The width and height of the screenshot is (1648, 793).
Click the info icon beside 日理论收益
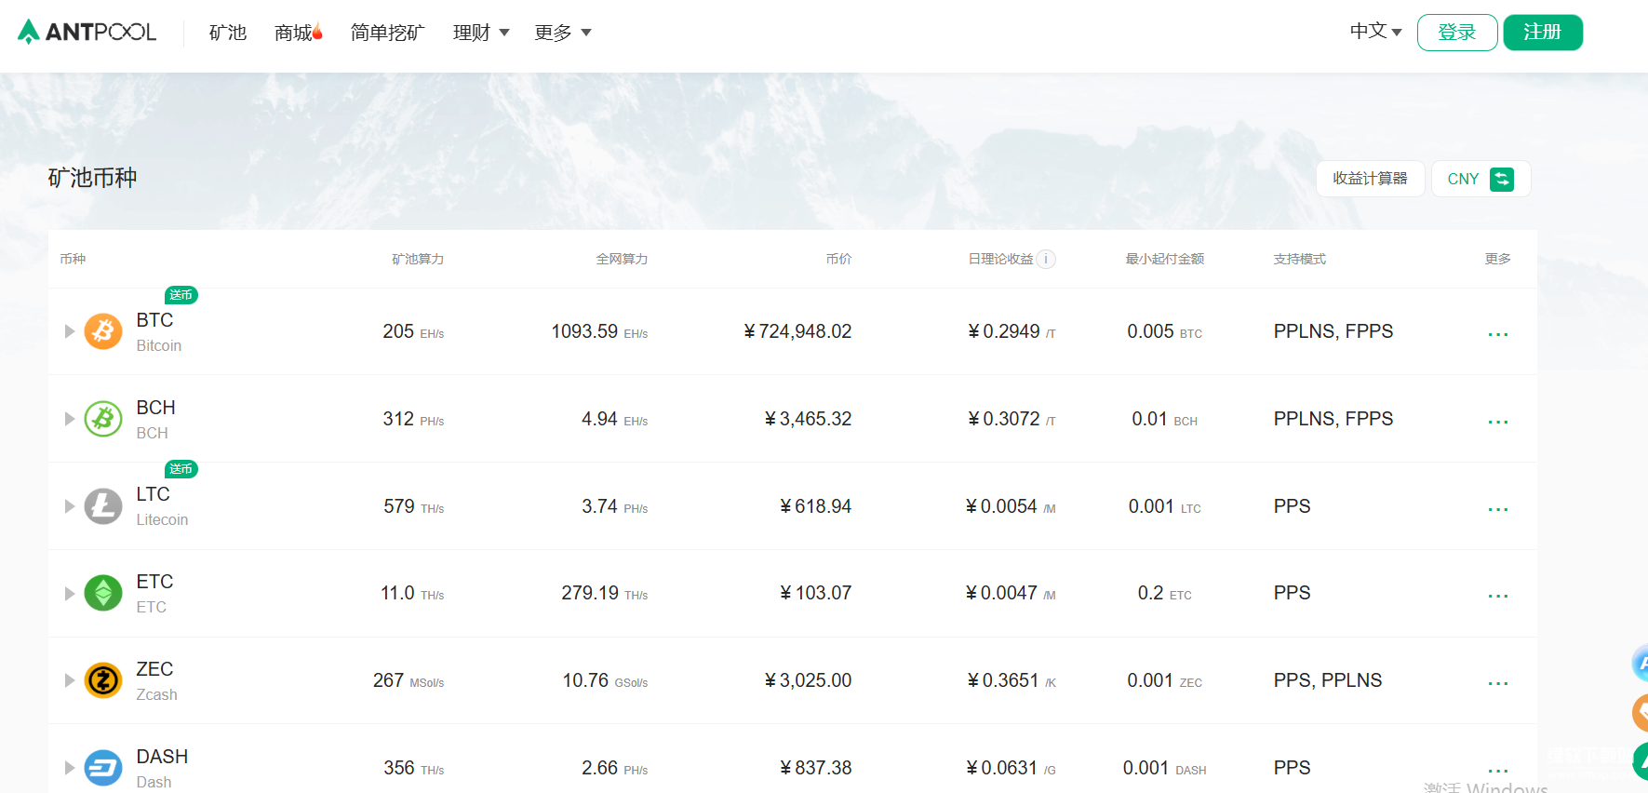pos(1047,259)
